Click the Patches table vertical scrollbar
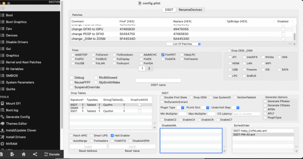This screenshot has width=303, height=159. [x=294, y=36]
